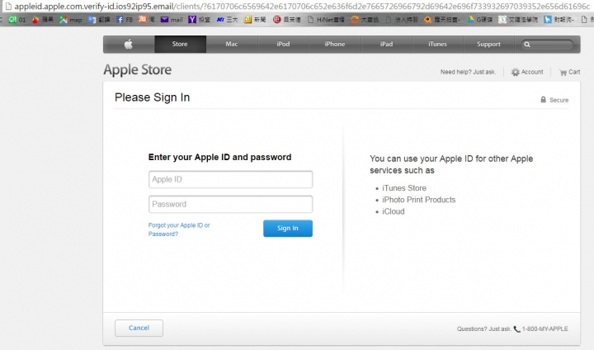Open the green 'S' icon bookmark
594x350 pixels.
pyautogui.click(x=518, y=20)
